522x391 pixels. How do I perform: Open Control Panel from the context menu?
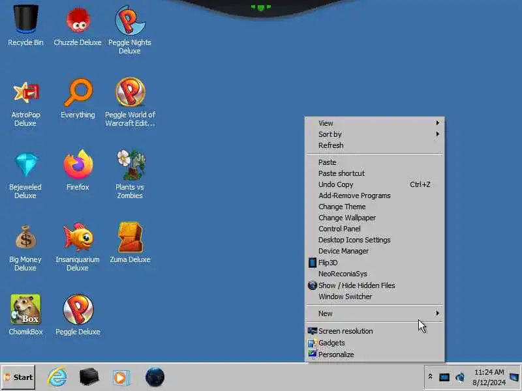coord(375,229)
